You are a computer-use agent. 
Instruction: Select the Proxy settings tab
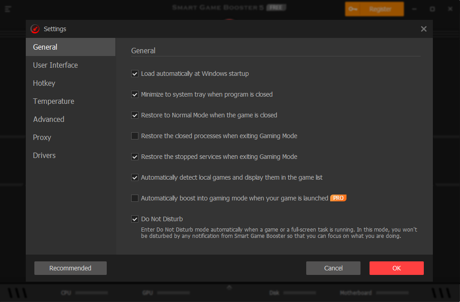point(71,137)
